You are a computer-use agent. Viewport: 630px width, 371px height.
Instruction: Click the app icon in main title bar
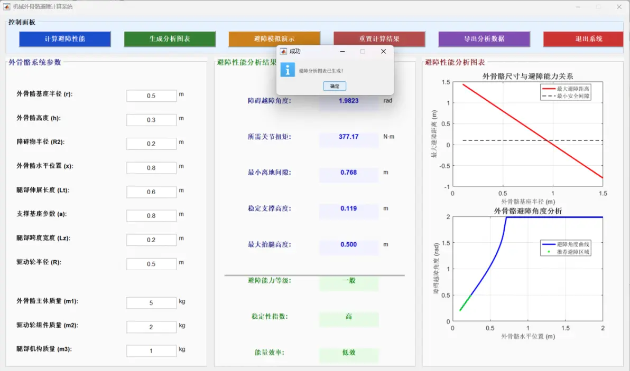(6, 6)
